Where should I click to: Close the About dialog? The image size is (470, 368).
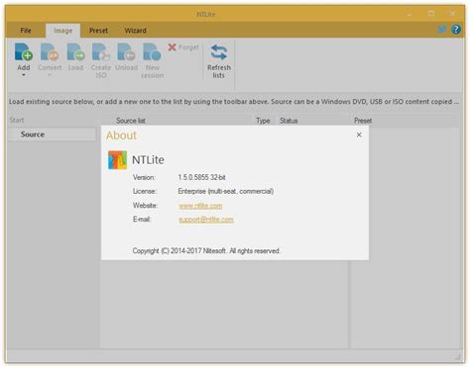pos(359,135)
